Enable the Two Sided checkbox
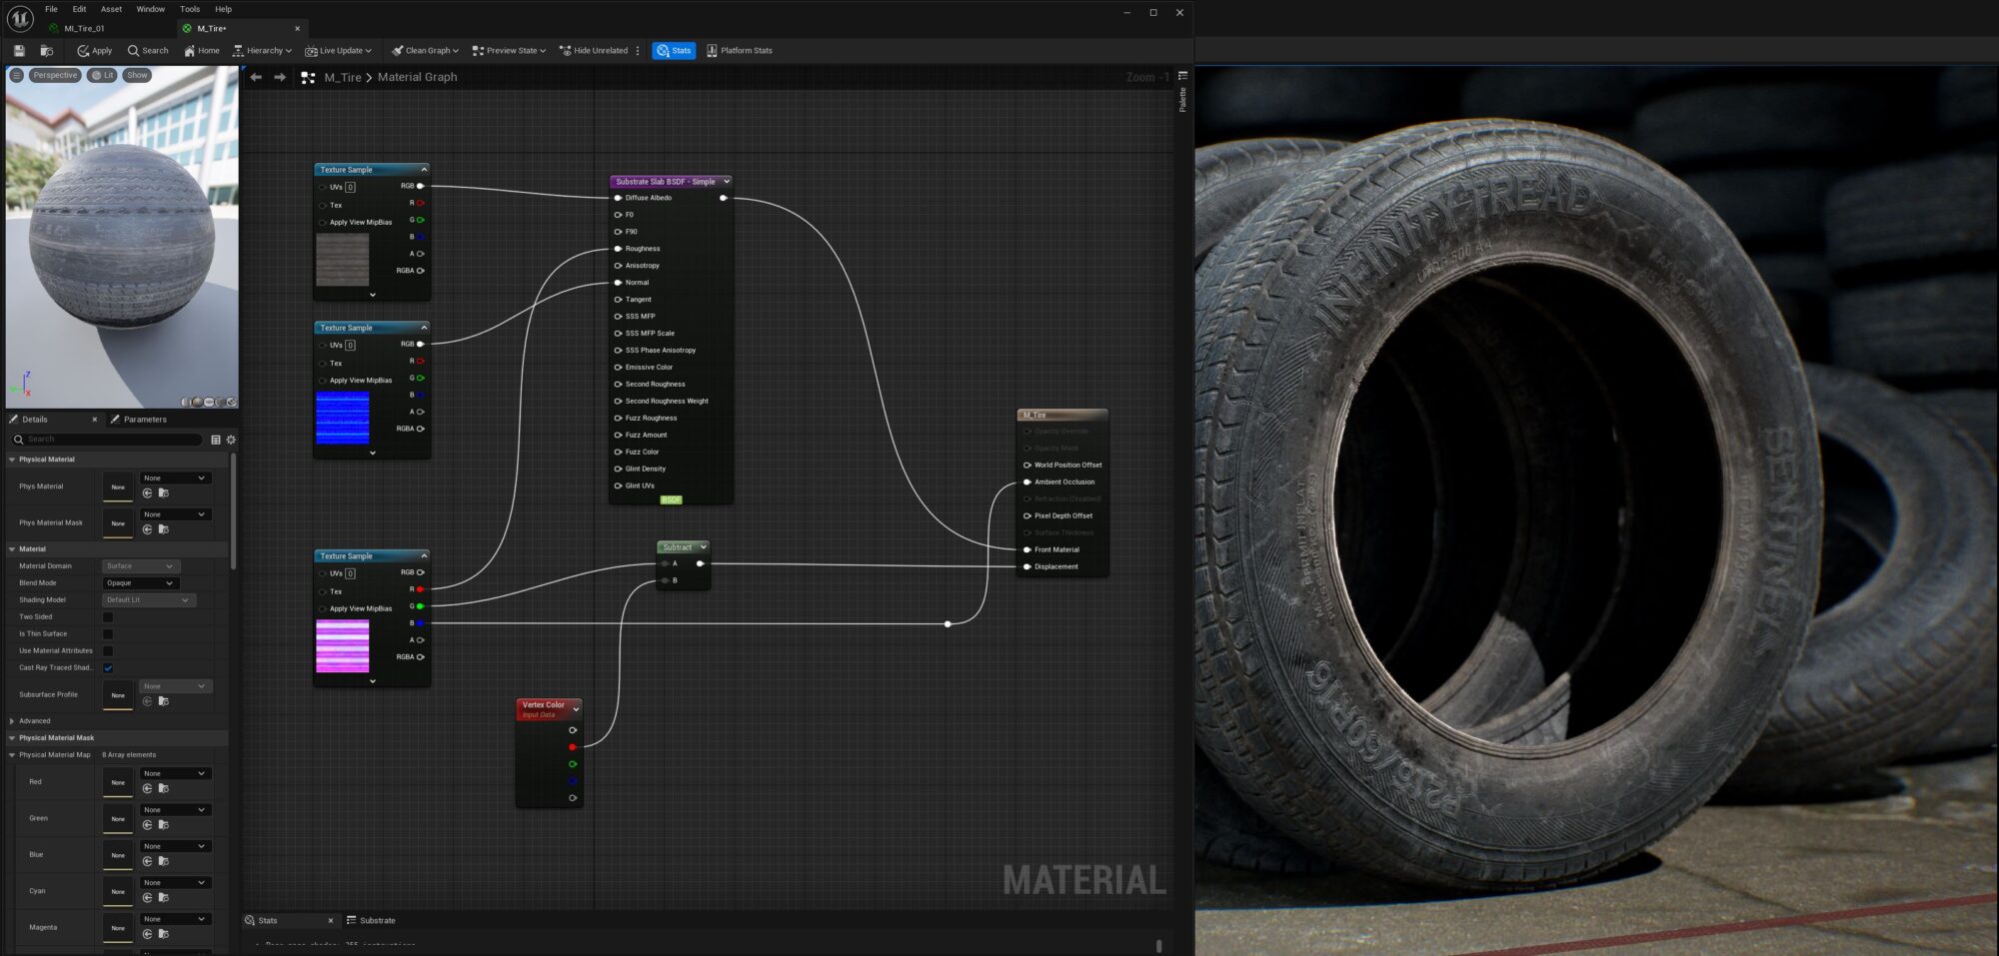Image resolution: width=1999 pixels, height=956 pixels. tap(108, 617)
